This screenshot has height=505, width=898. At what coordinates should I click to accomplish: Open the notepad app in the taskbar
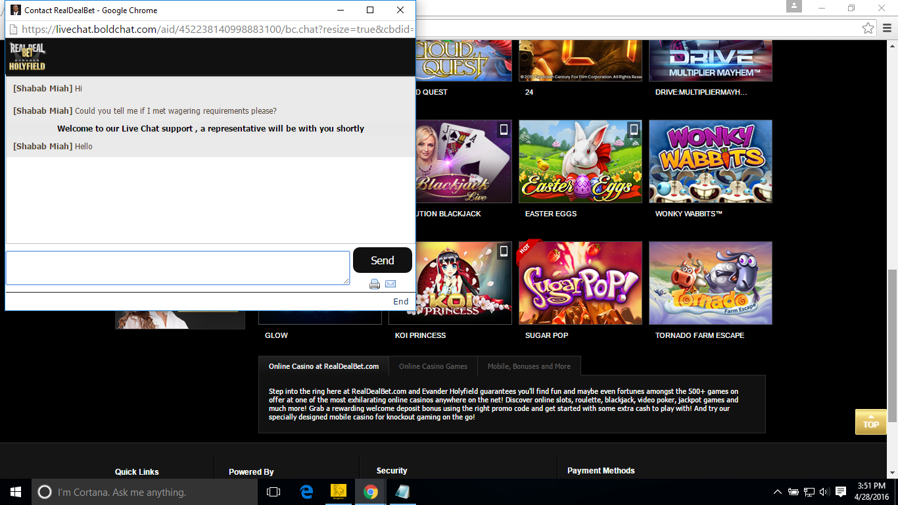click(402, 492)
